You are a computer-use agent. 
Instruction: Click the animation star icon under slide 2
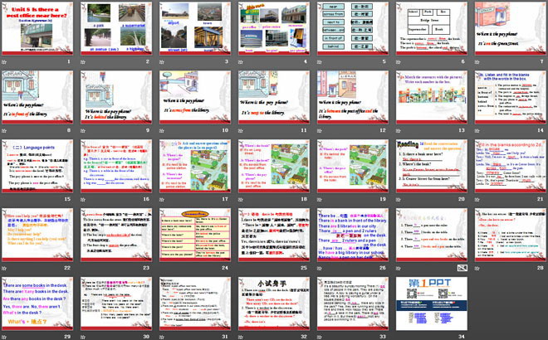pos(83,62)
